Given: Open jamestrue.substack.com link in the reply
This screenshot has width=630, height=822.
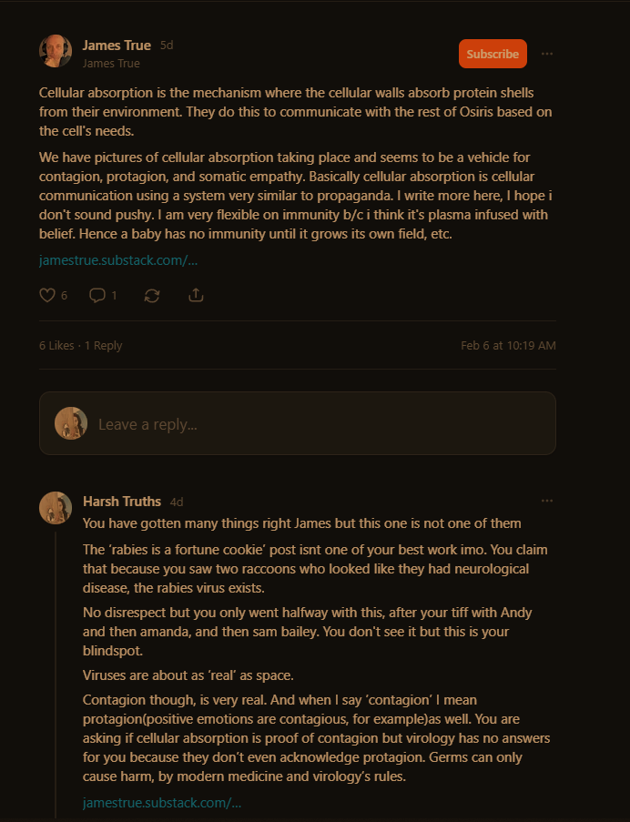Looking at the screenshot, I should coord(162,803).
